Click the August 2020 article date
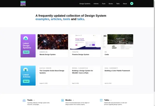The height and width of the screenshot is (106, 155). click(x=44, y=83)
